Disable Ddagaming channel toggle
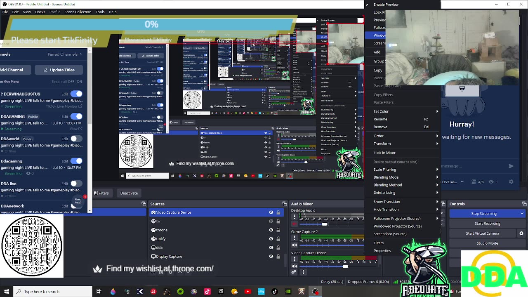 (76, 161)
